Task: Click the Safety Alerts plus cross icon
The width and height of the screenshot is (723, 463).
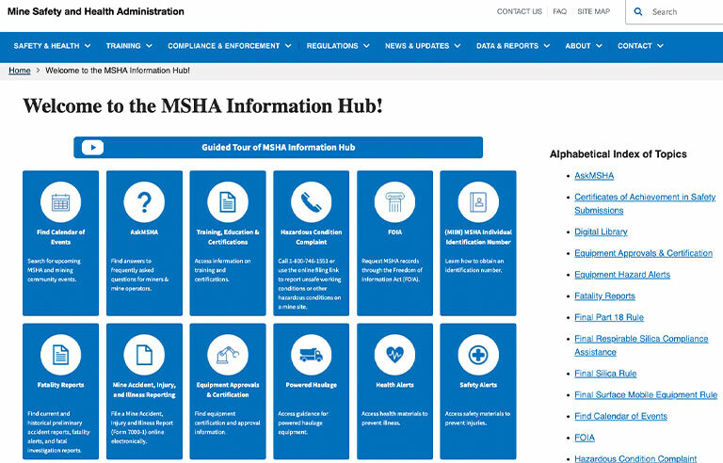Action: pos(478,355)
